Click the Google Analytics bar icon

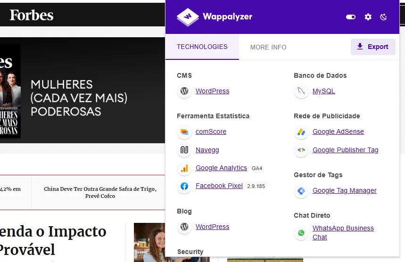pos(184,168)
